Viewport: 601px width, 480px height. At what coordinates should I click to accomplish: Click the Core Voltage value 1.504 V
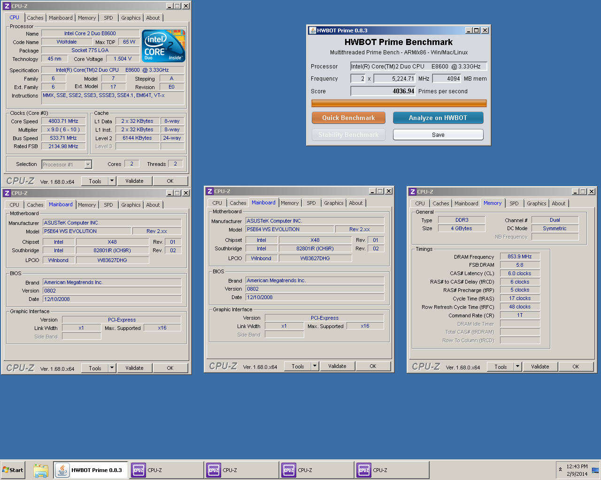[x=123, y=59]
